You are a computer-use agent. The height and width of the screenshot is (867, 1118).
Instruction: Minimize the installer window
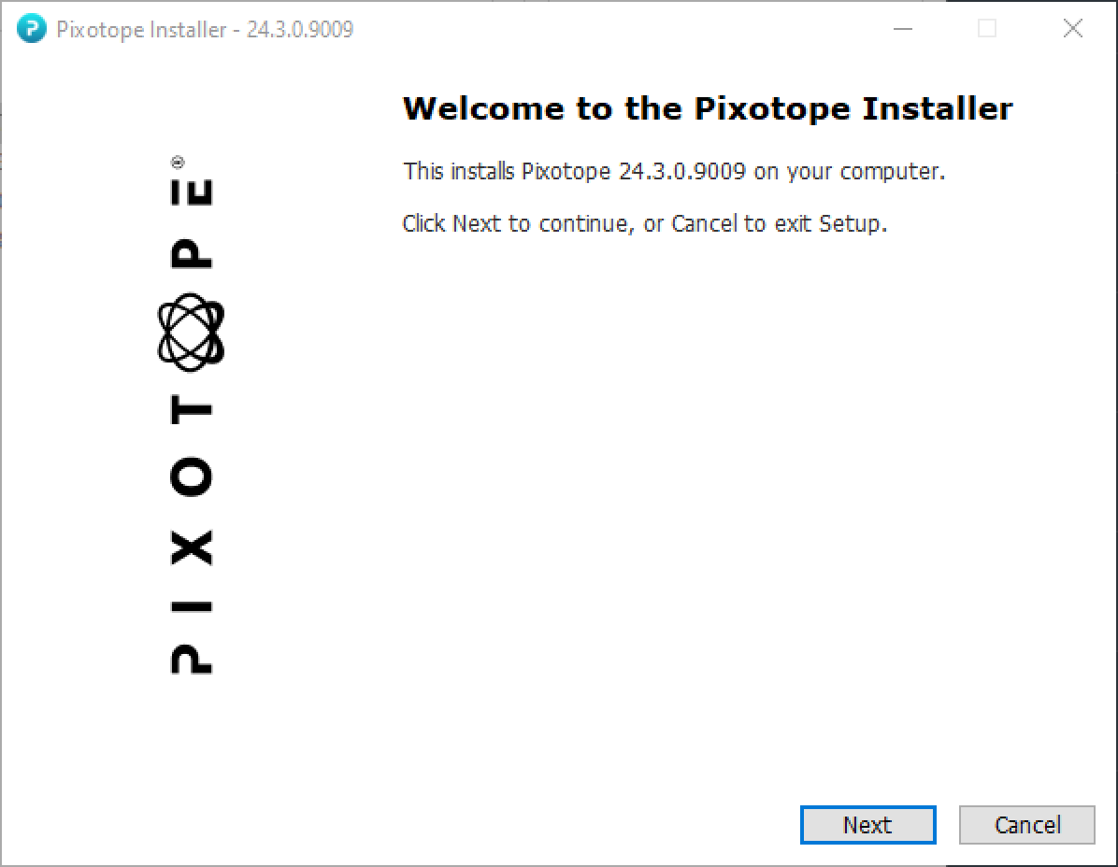(x=902, y=30)
